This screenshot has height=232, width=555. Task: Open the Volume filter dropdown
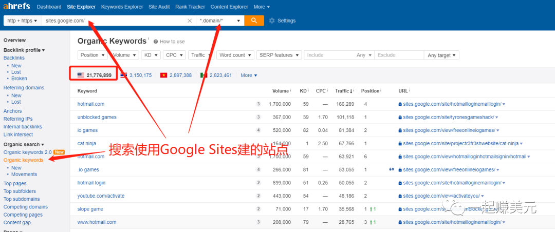click(x=124, y=55)
